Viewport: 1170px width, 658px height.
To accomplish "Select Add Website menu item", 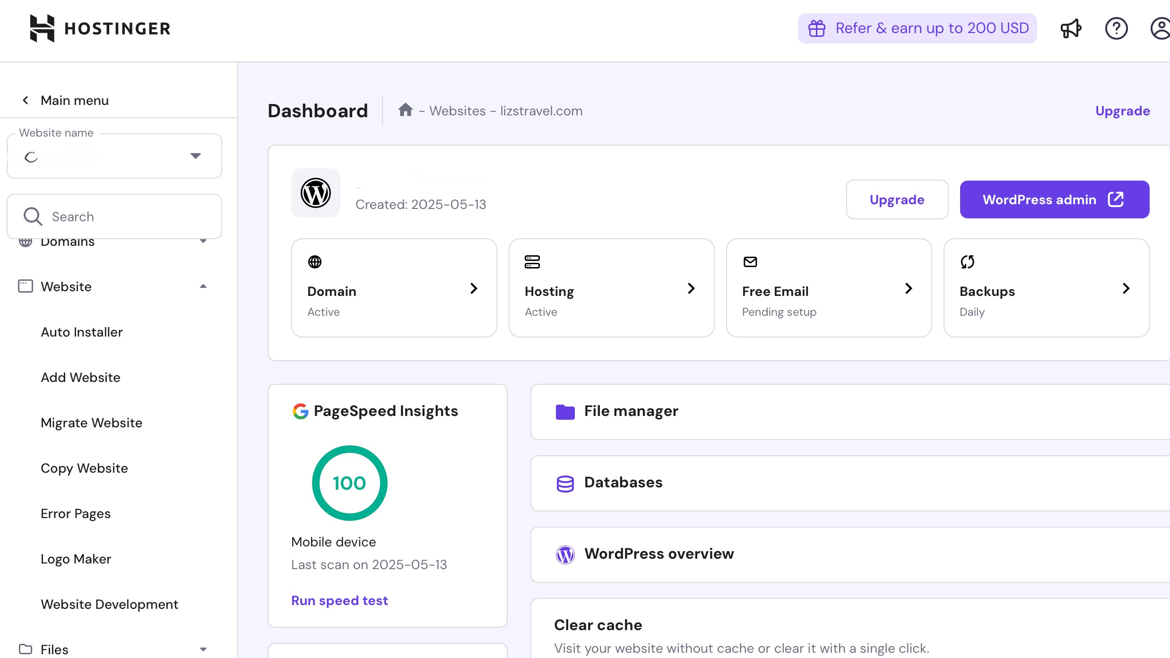I will pyautogui.click(x=80, y=377).
